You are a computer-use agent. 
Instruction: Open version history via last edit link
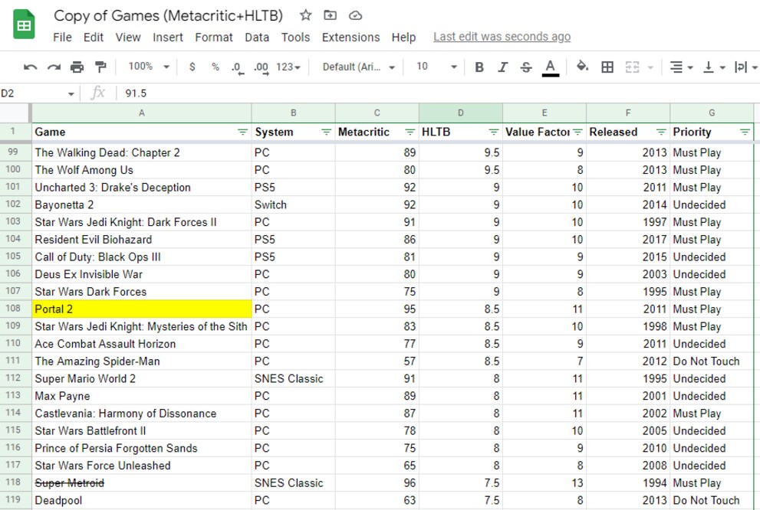pyautogui.click(x=502, y=37)
